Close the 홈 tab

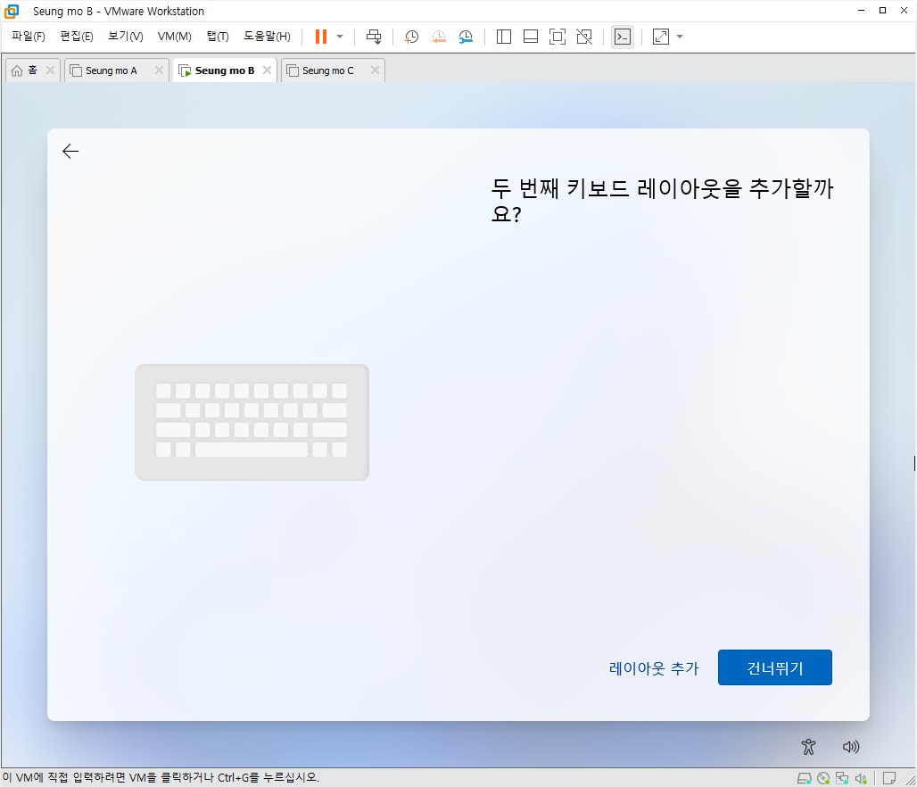[50, 70]
